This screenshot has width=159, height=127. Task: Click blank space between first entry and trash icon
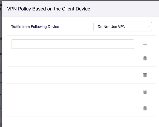point(104,58)
